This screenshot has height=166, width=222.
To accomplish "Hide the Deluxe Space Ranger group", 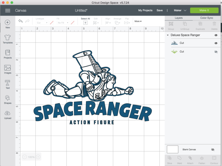I will [x=216, y=35].
